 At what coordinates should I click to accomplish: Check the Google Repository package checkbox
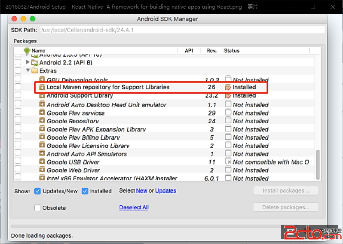coord(18,120)
